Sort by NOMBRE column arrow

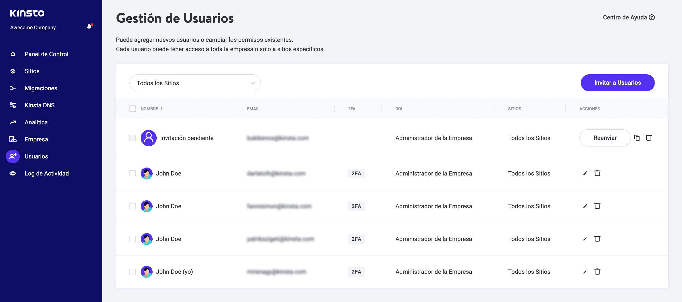(161, 109)
